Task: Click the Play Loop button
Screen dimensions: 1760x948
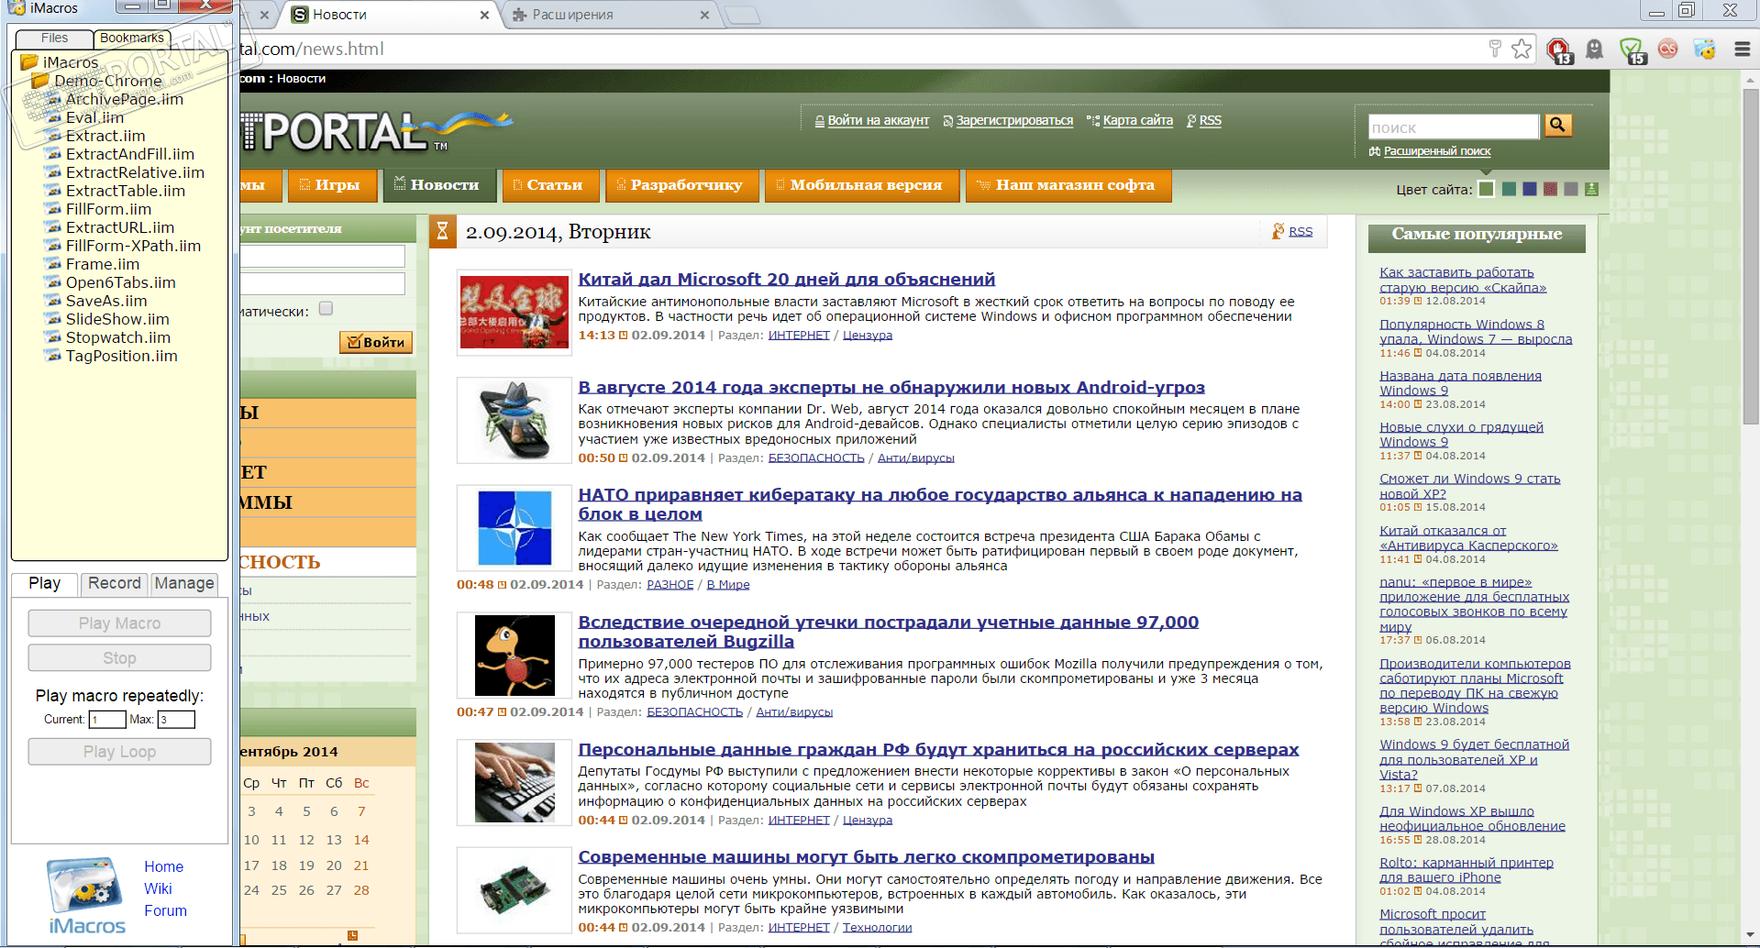Action: (x=119, y=752)
